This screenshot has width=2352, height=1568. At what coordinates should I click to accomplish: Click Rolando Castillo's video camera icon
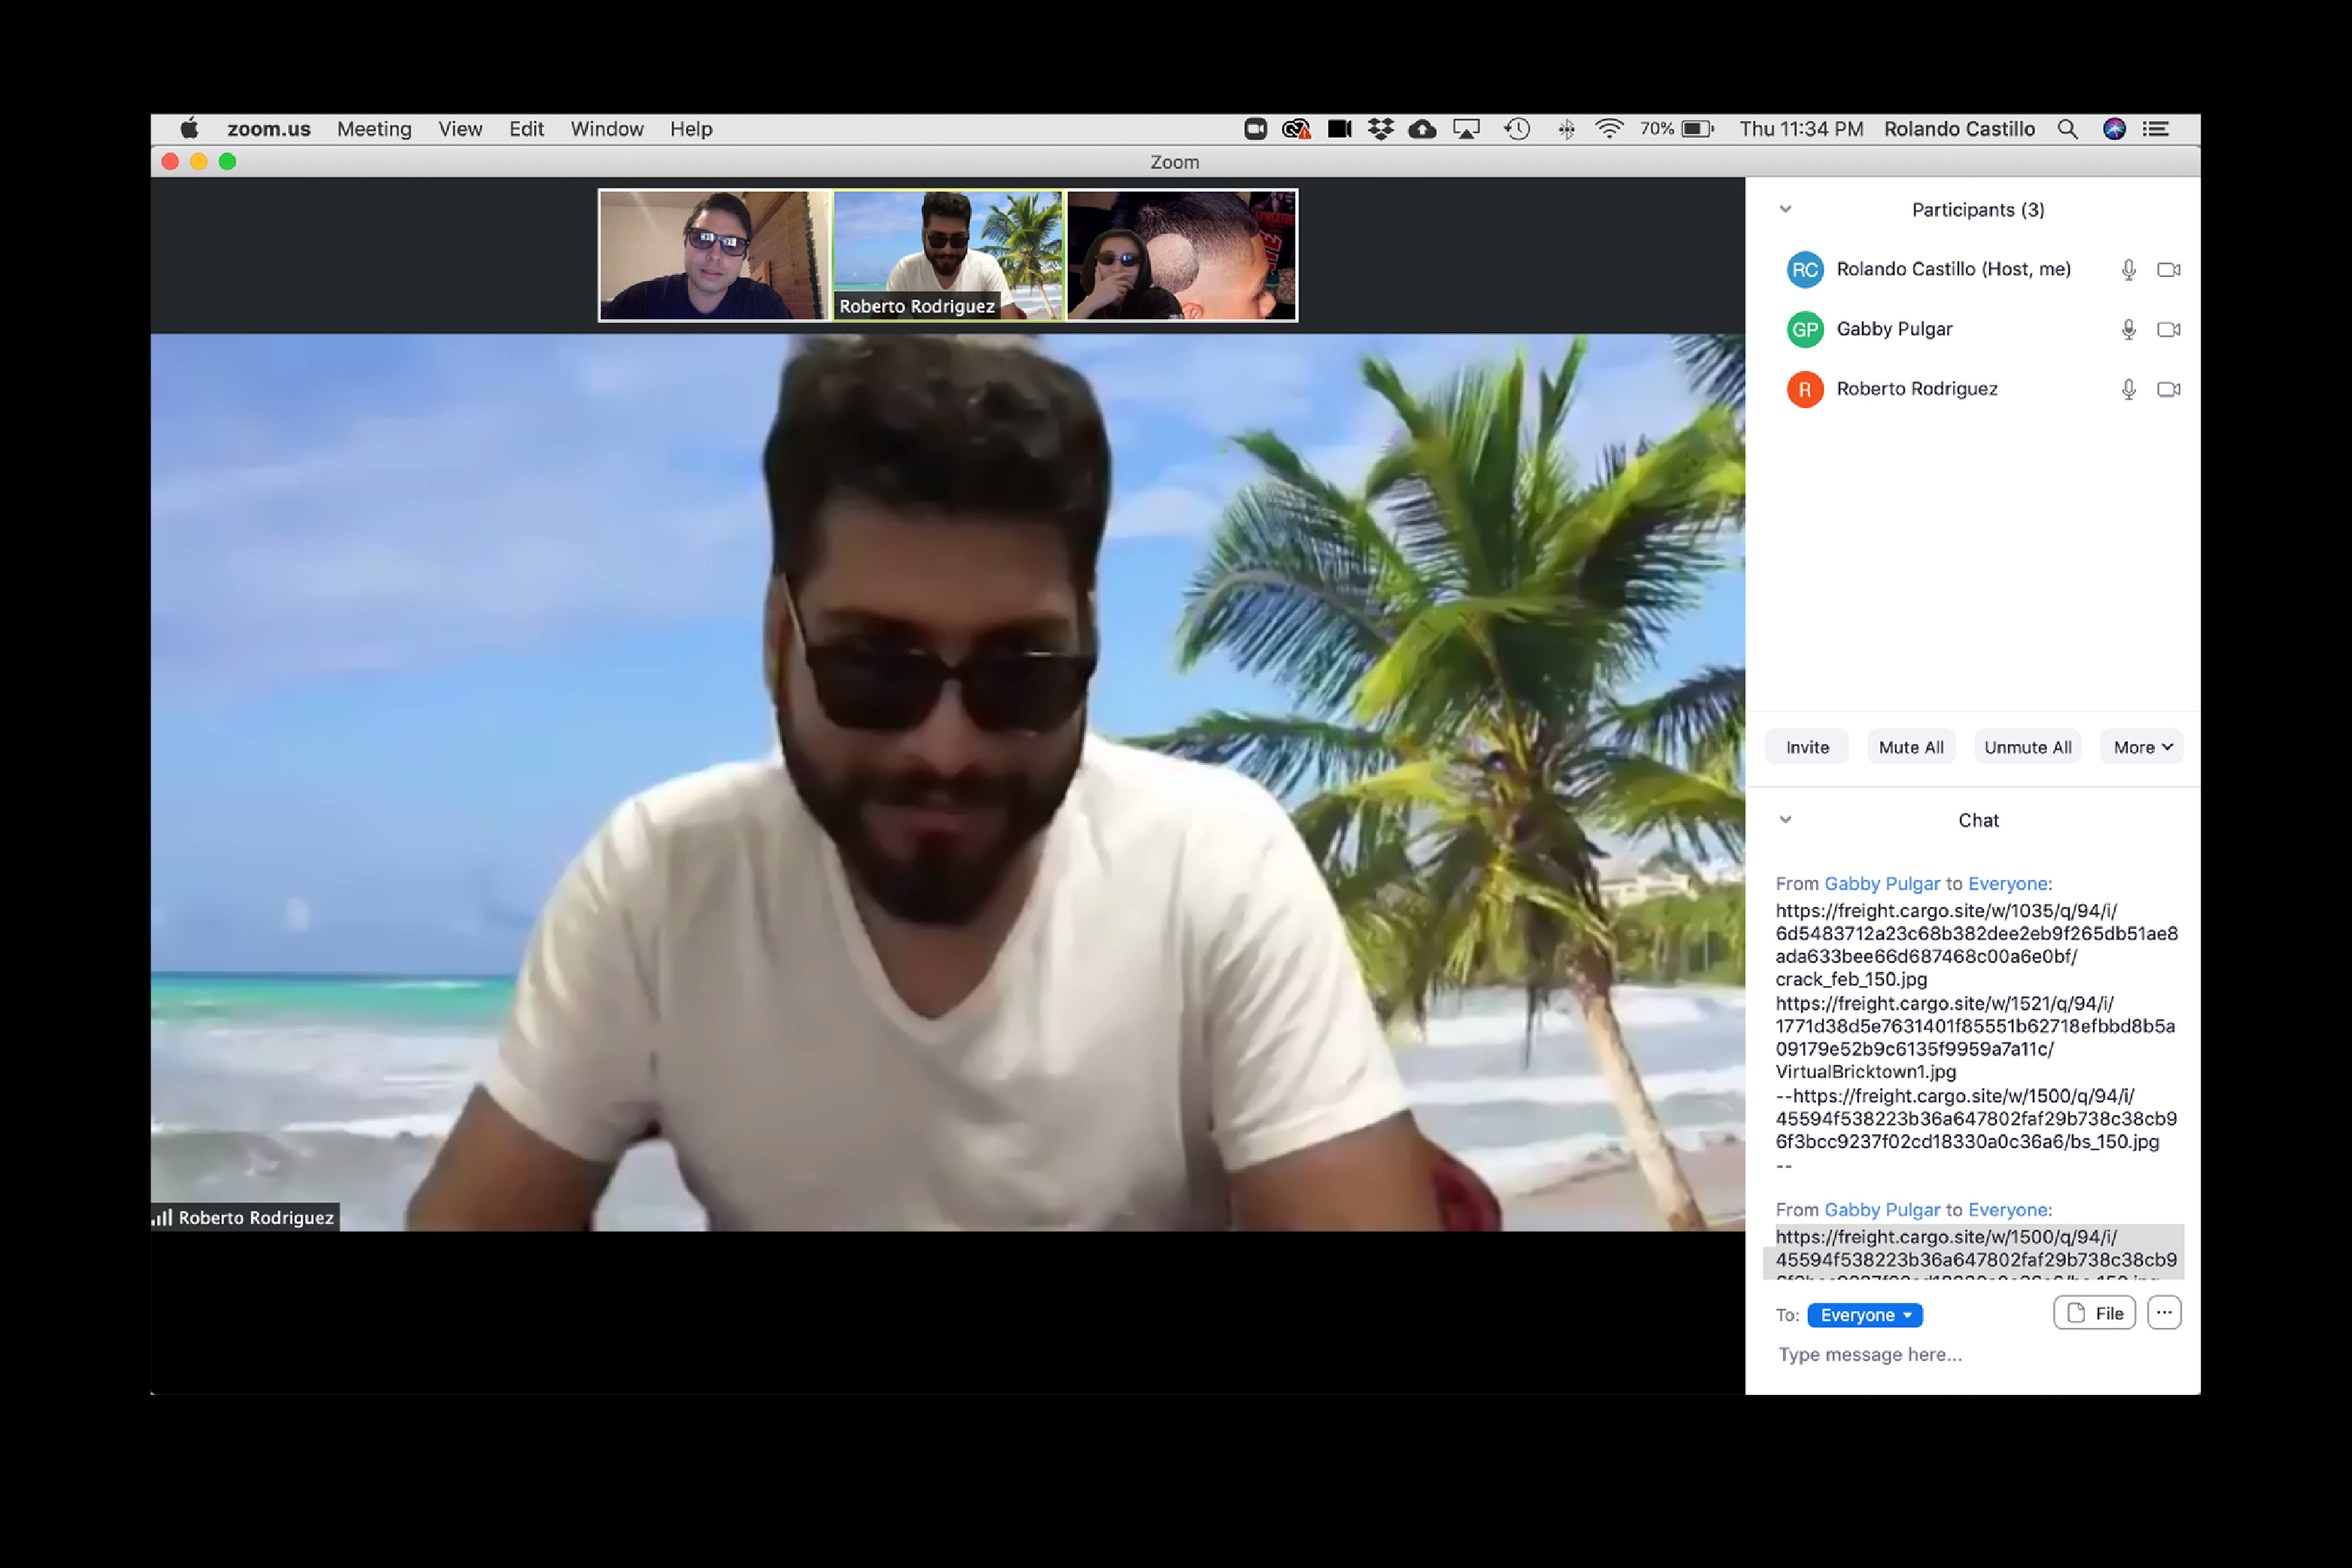[2168, 270]
